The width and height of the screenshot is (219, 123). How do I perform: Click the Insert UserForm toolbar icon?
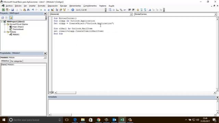coord(7,10)
